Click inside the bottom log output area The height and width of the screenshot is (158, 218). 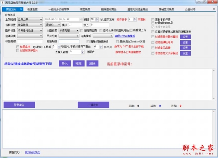107,129
